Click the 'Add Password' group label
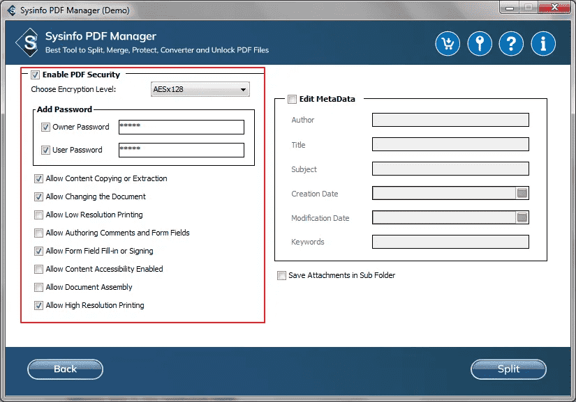 64,109
